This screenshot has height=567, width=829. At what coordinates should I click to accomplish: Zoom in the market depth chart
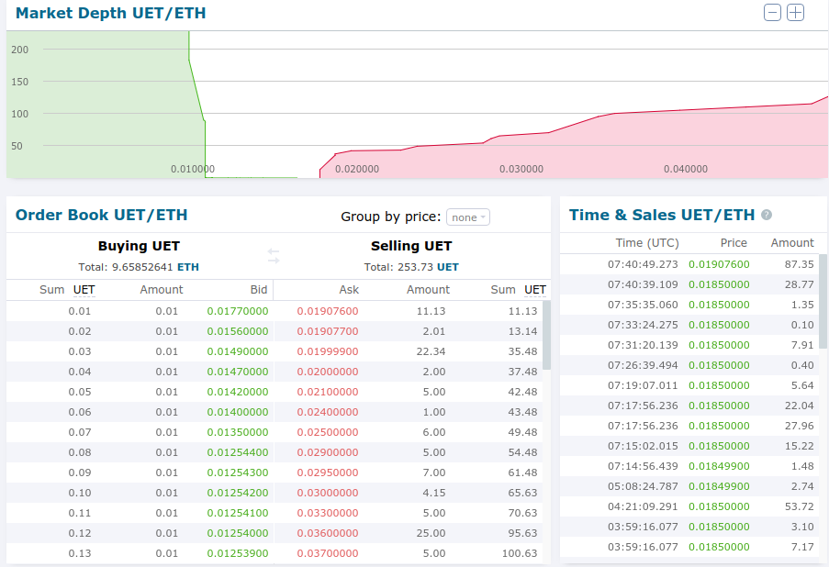pos(796,13)
